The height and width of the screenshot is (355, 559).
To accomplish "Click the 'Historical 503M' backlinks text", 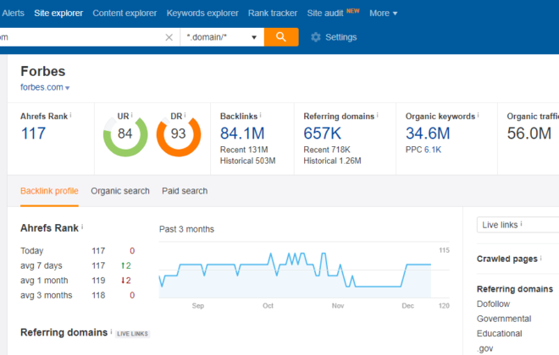I will point(248,161).
